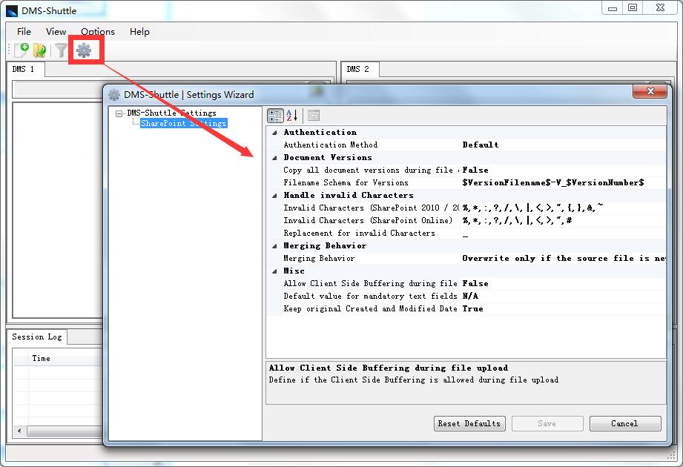Select DMS-Shuttle Settings root tree item
This screenshot has height=467, width=683.
(x=171, y=113)
